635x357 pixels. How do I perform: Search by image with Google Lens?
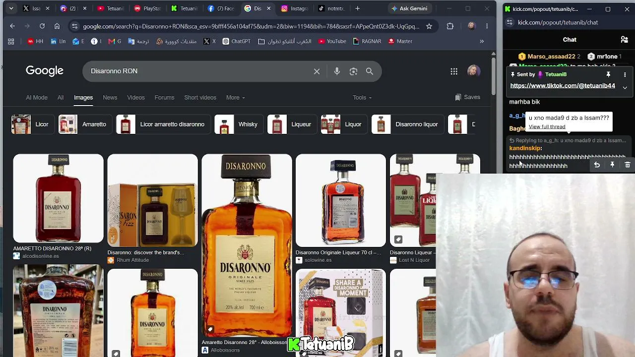[x=353, y=71]
